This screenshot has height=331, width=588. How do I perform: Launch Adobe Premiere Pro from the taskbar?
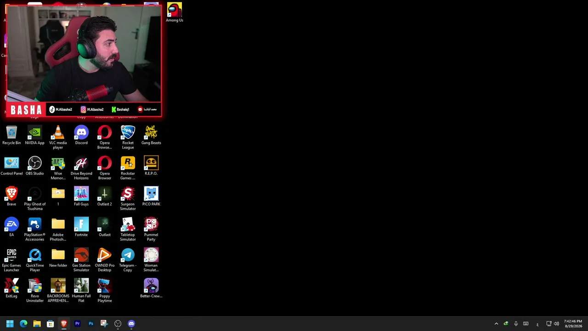[x=77, y=324]
